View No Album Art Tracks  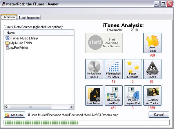[152, 95]
